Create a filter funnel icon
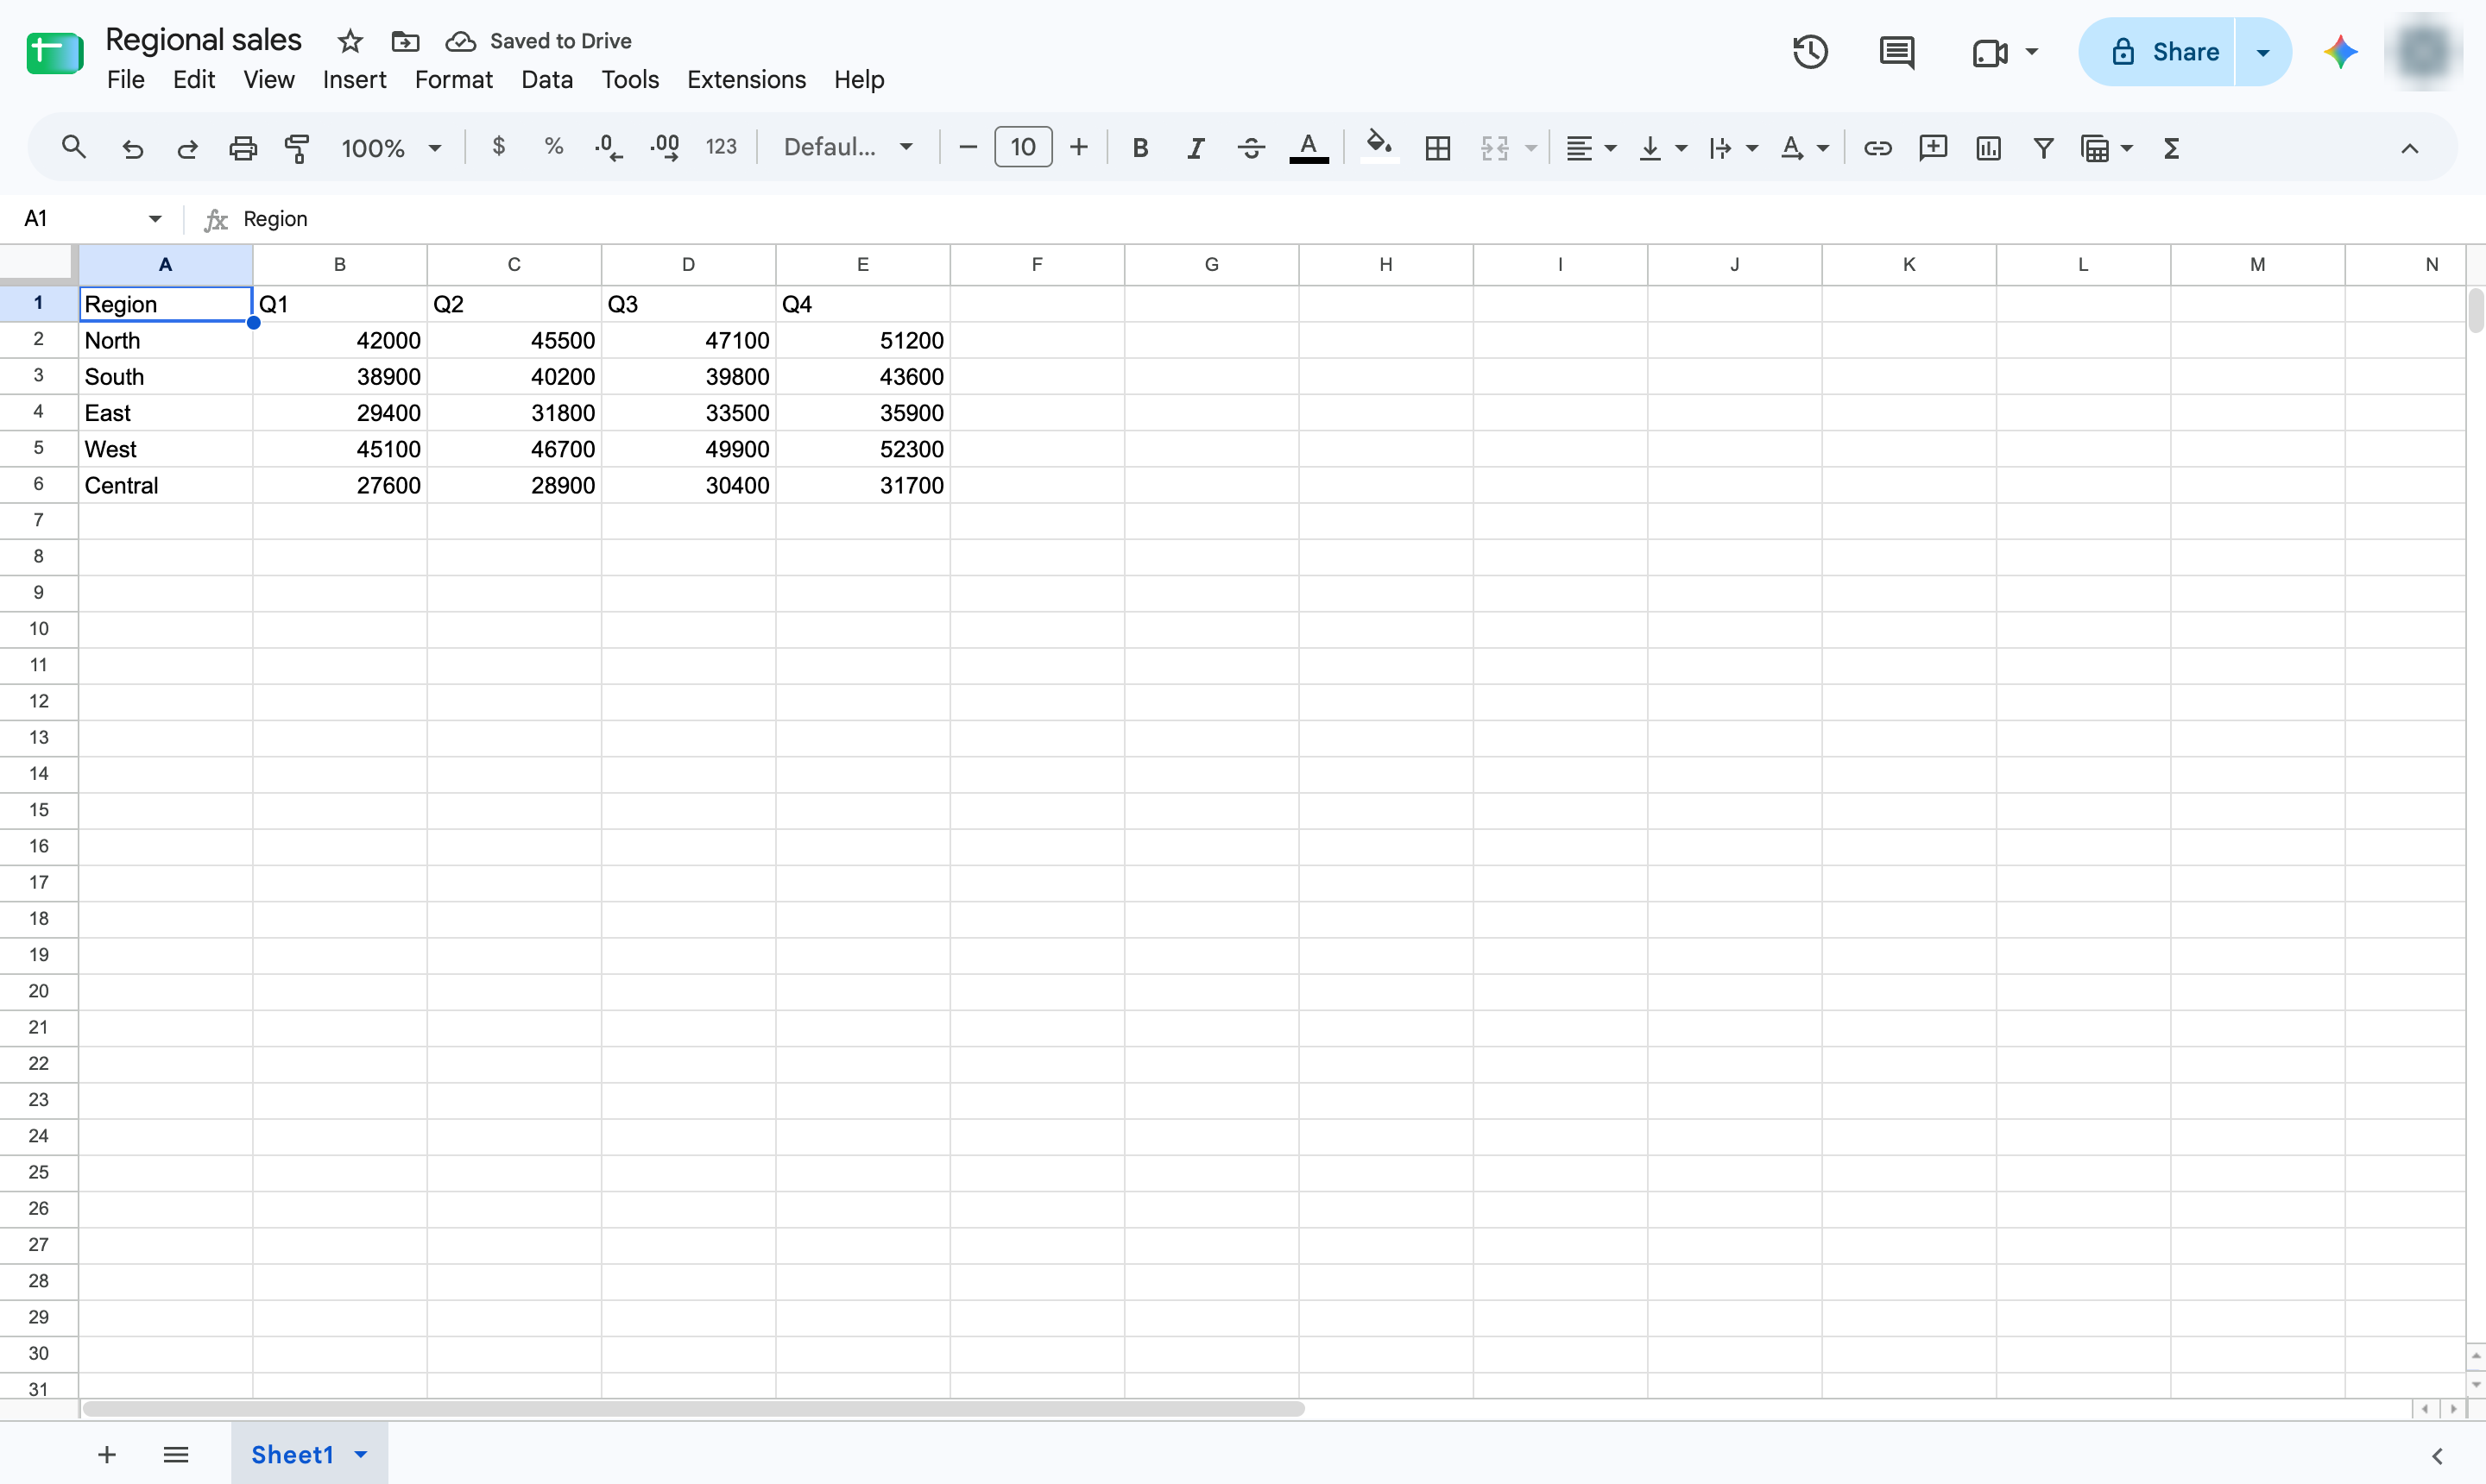The height and width of the screenshot is (1484, 2486). (x=2044, y=148)
